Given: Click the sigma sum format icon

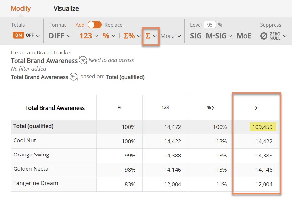Looking at the screenshot, I should (148, 36).
